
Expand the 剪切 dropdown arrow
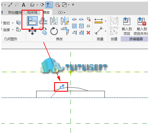pyautogui.click(x=13, y=23)
